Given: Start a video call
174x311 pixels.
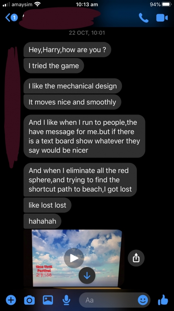Looking at the screenshot, I should coord(162,18).
